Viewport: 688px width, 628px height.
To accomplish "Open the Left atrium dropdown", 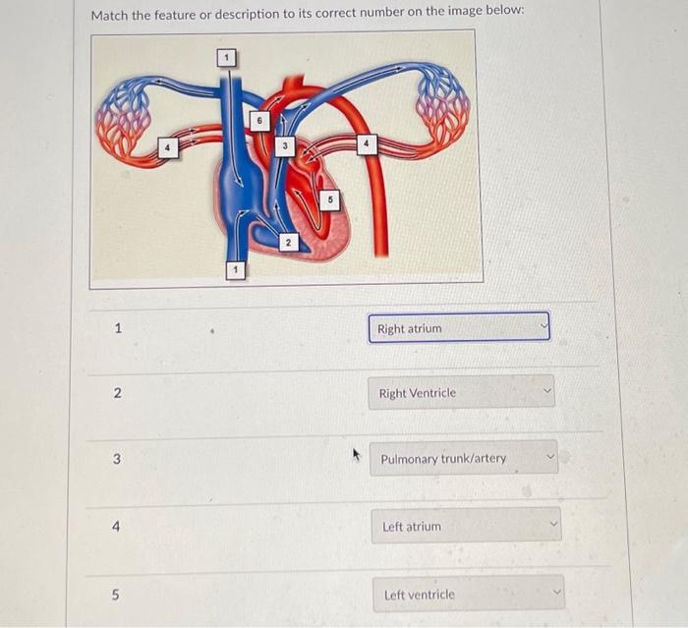I will tap(466, 526).
